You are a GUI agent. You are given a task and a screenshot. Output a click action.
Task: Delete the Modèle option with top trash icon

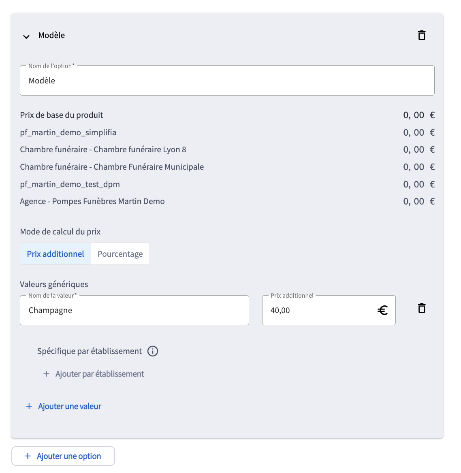coord(422,35)
